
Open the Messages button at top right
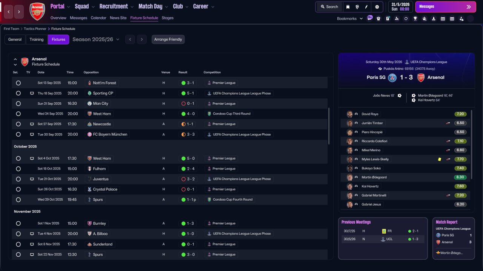(x=446, y=7)
